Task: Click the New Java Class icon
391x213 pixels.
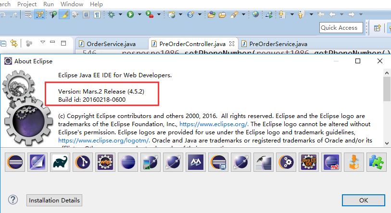Action: [171, 15]
